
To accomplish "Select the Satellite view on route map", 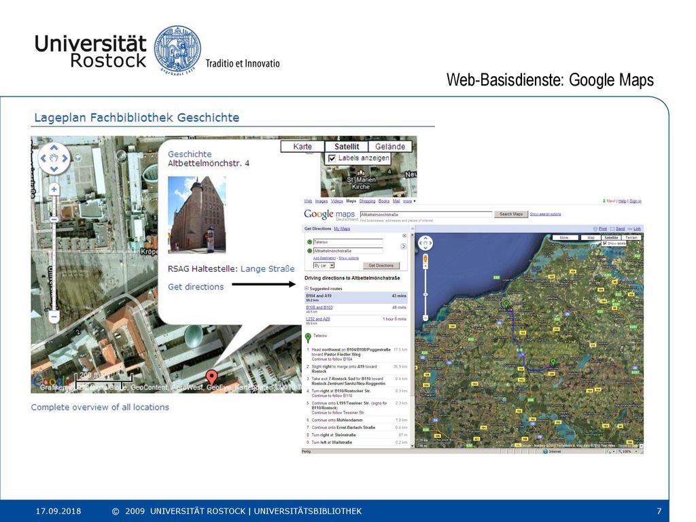I will [x=611, y=237].
